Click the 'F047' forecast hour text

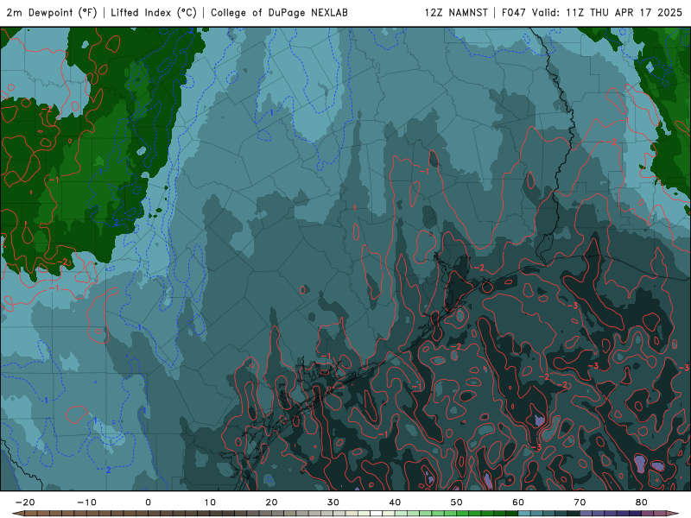[513, 12]
